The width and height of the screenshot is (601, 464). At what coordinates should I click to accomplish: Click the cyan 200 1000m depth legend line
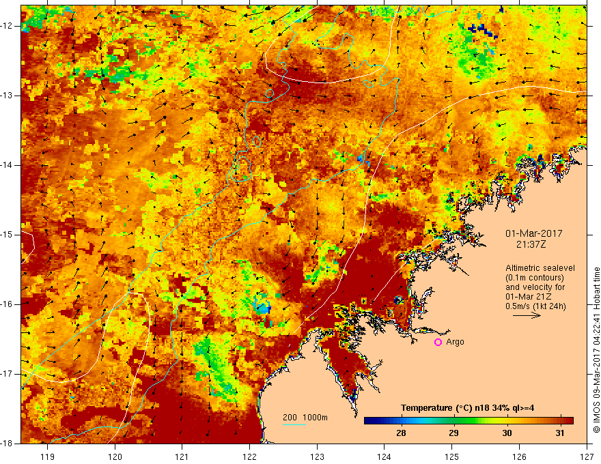[x=294, y=424]
